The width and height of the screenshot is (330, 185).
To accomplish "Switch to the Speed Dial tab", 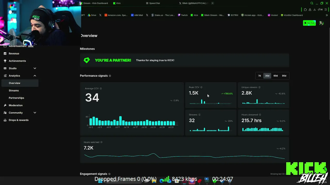I will (x=153, y=3).
